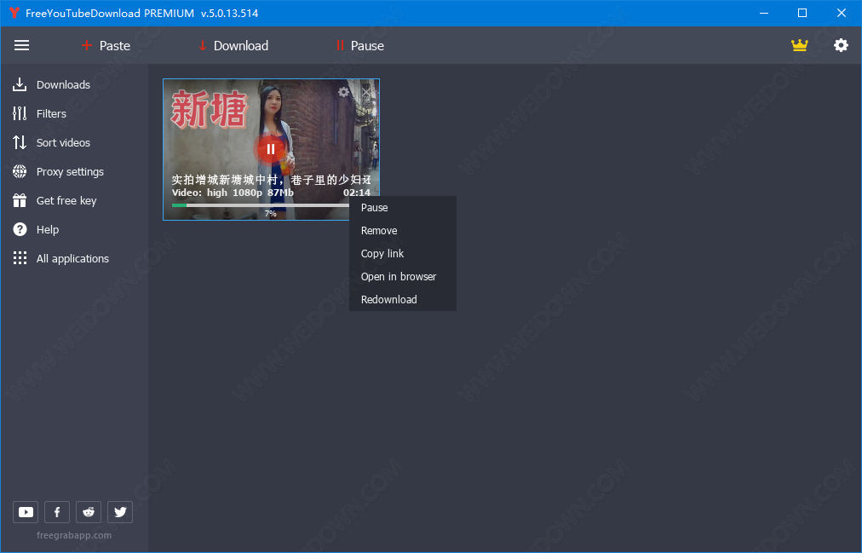Open YouTube social icon

(26, 512)
